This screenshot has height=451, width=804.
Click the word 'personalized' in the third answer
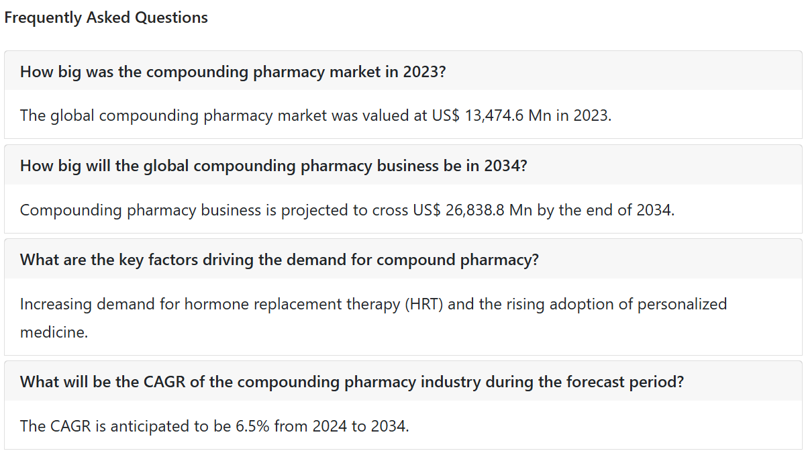click(x=682, y=304)
